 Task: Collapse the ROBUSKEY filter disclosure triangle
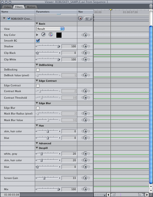pyautogui.click(x=4, y=18)
